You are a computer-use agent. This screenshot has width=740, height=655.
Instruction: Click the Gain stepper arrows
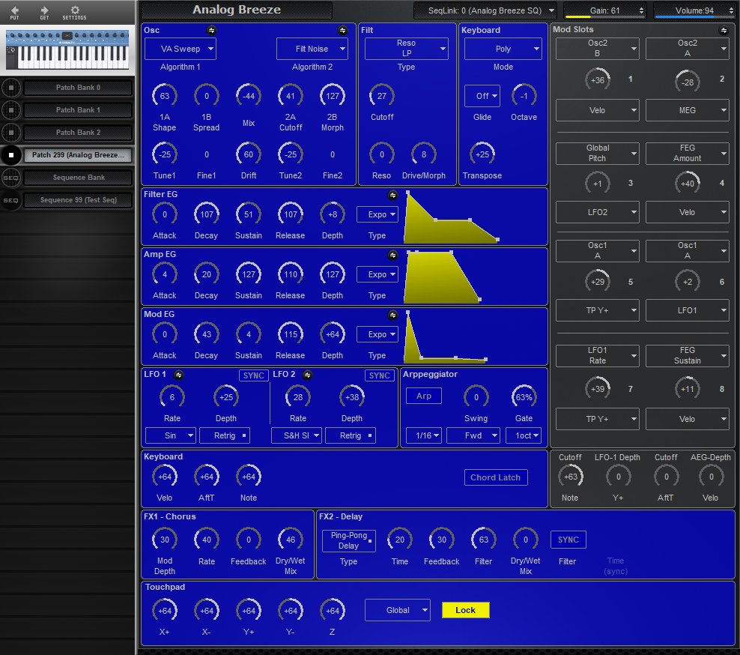pyautogui.click(x=641, y=10)
